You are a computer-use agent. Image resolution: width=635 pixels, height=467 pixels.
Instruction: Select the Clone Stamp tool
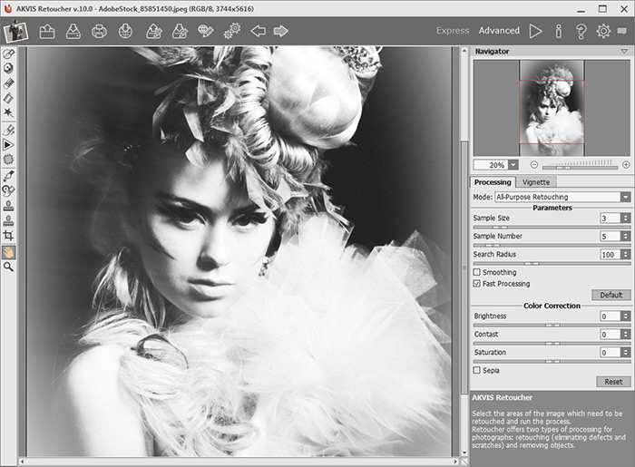pyautogui.click(x=8, y=206)
